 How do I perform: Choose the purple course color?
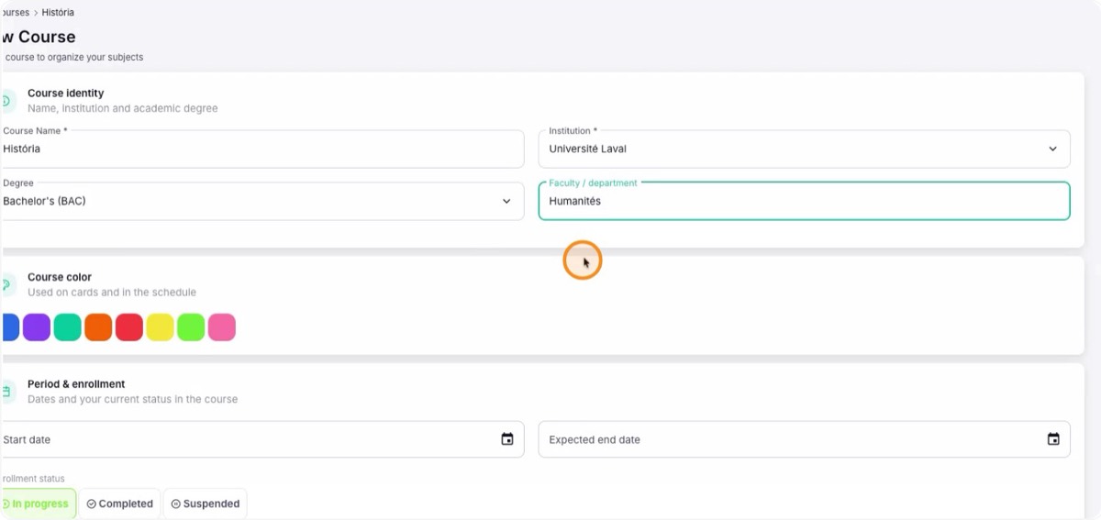(x=37, y=327)
